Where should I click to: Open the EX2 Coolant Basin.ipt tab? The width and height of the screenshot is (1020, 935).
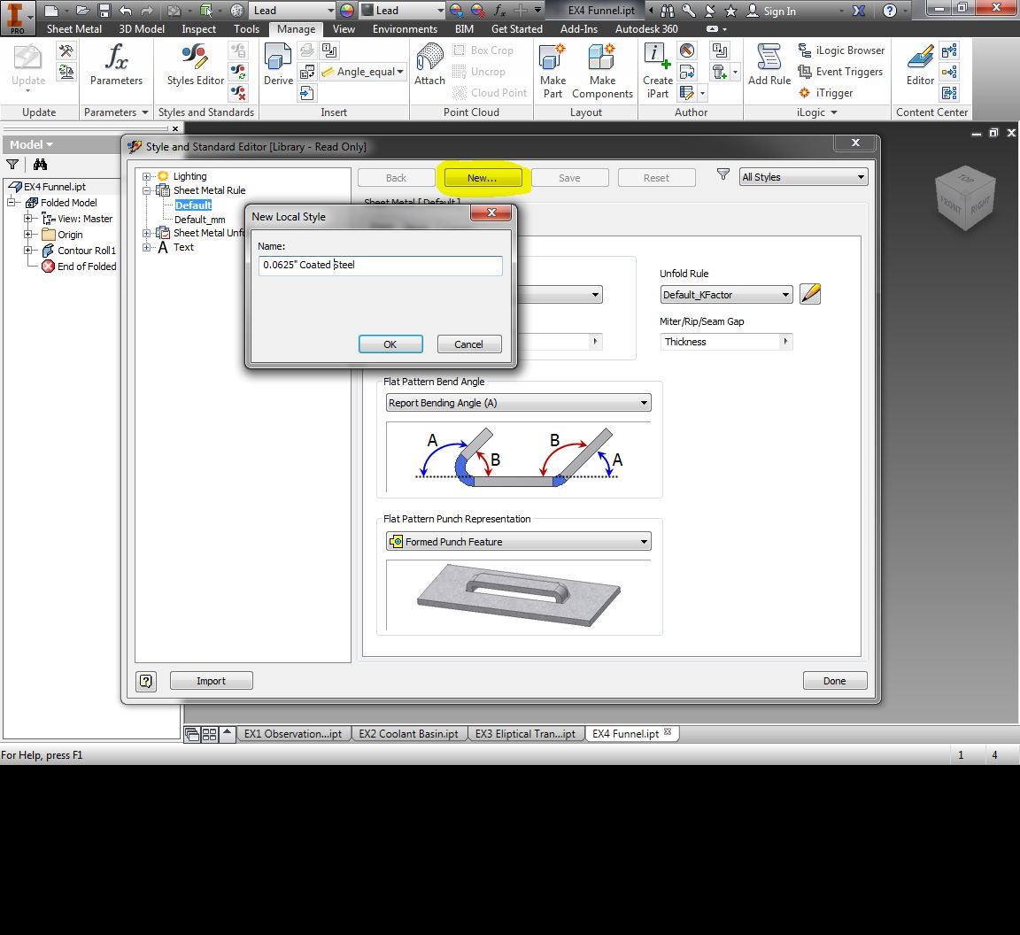pyautogui.click(x=408, y=733)
